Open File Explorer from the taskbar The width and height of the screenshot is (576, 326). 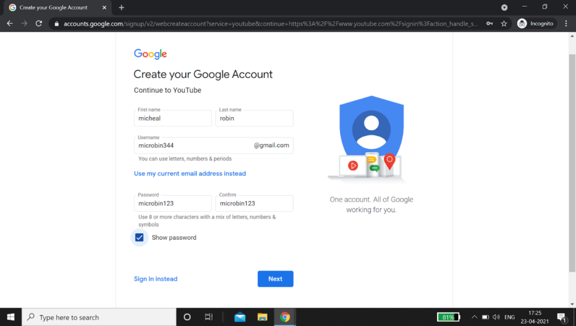pyautogui.click(x=262, y=317)
